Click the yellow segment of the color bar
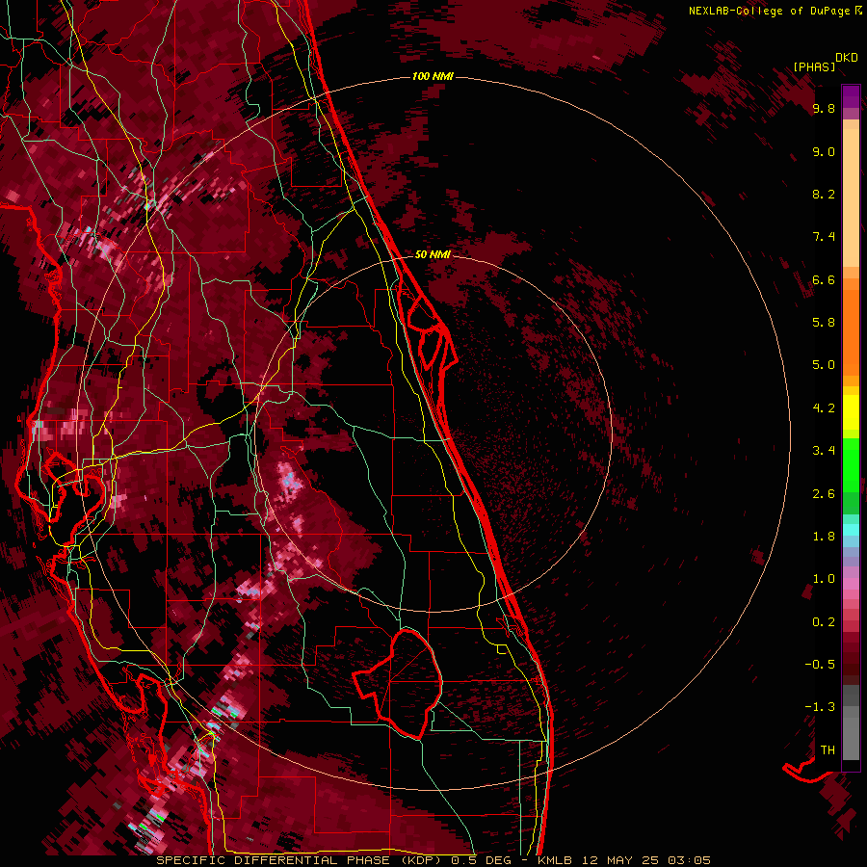867x867 pixels. click(x=851, y=412)
